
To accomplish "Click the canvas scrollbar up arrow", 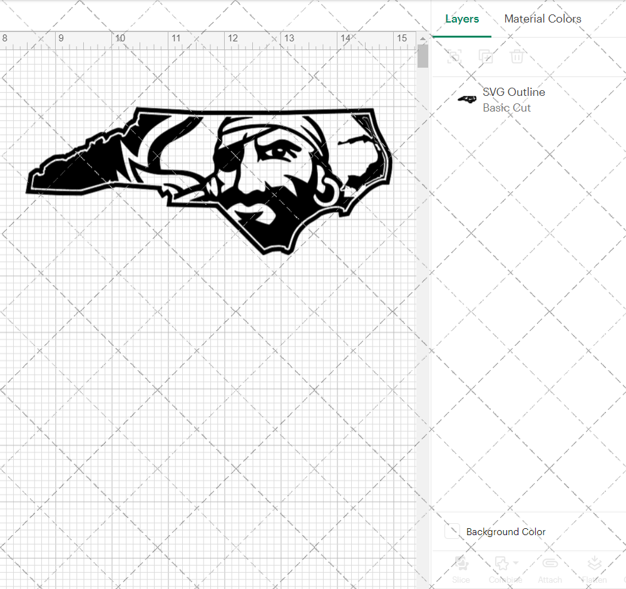I will 423,38.
